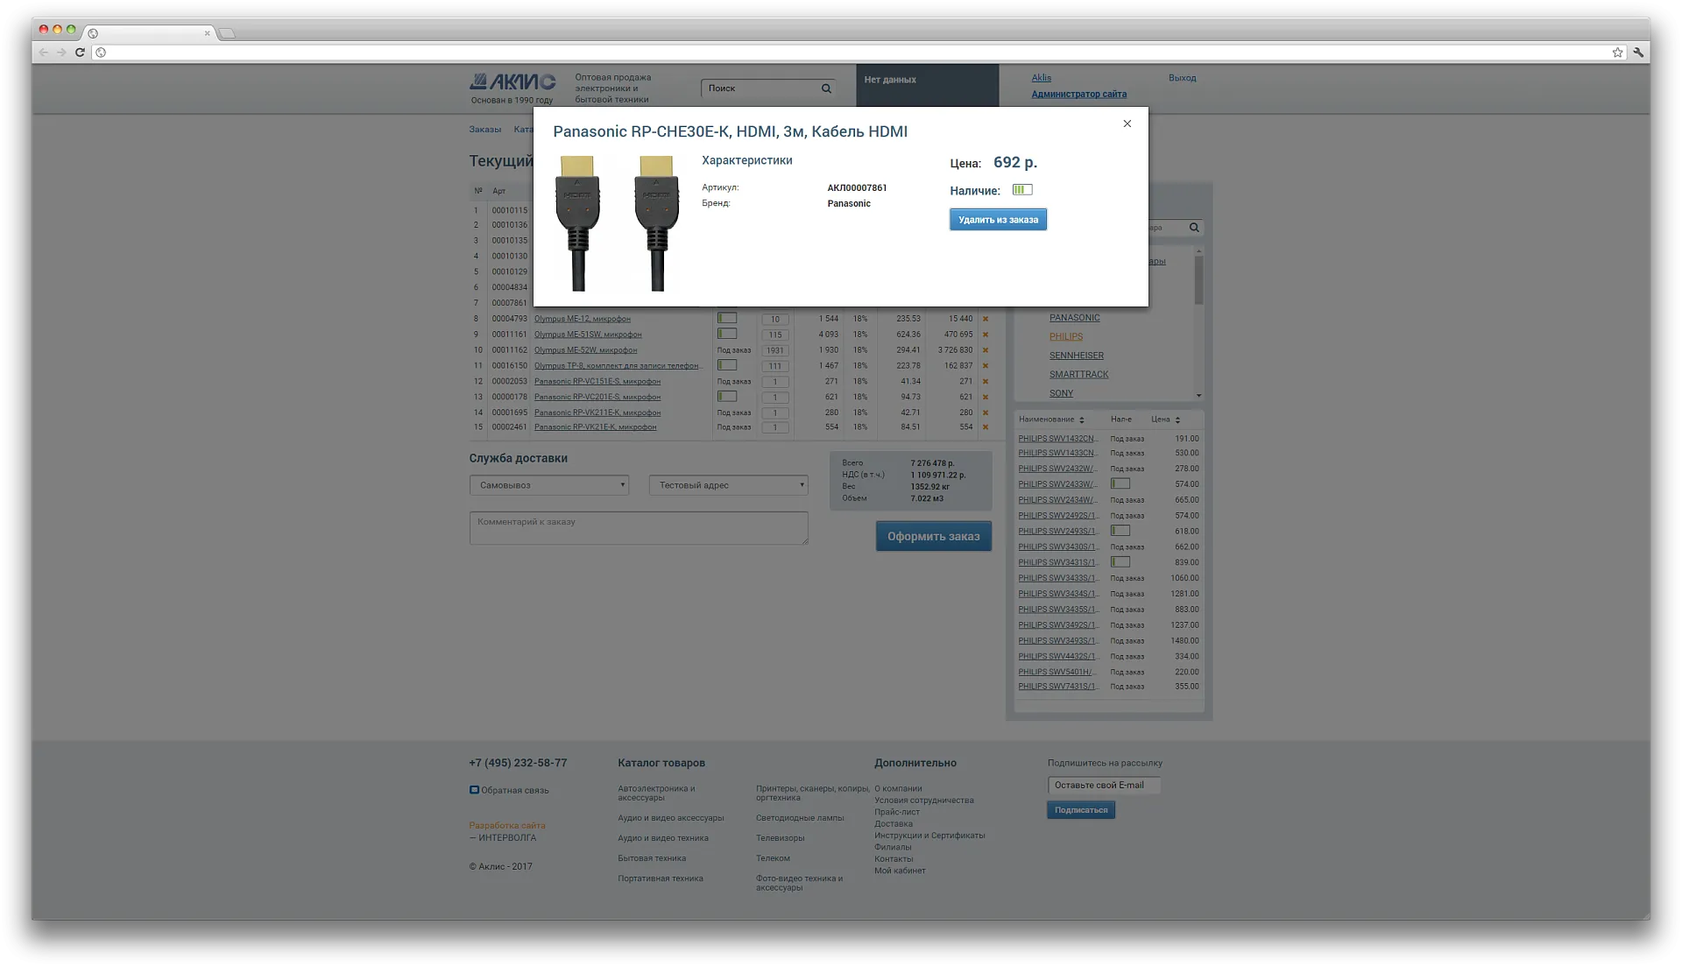Select PHILIPS brand in sidebar
This screenshot has width=1682, height=966.
click(x=1066, y=337)
